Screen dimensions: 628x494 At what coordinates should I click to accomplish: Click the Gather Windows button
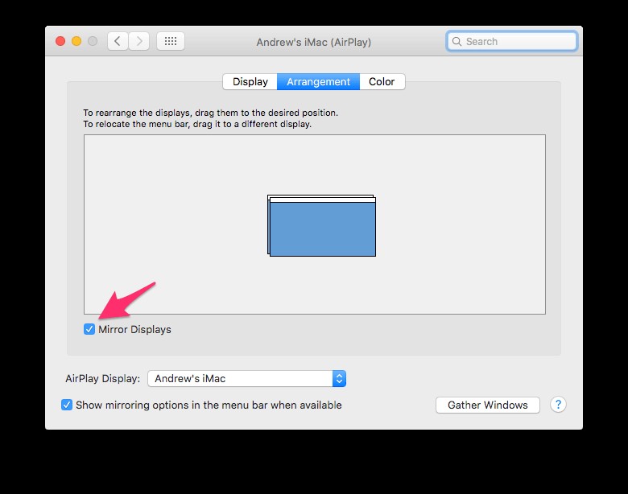tap(488, 405)
